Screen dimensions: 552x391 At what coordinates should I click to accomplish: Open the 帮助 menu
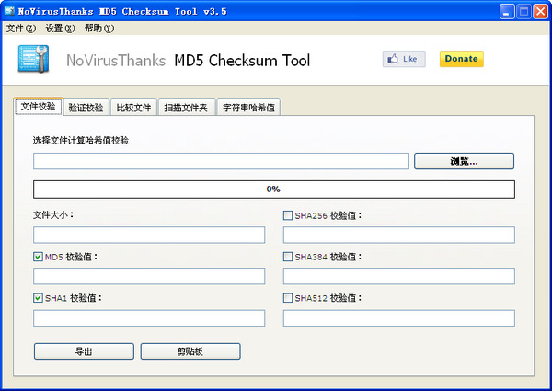(99, 29)
